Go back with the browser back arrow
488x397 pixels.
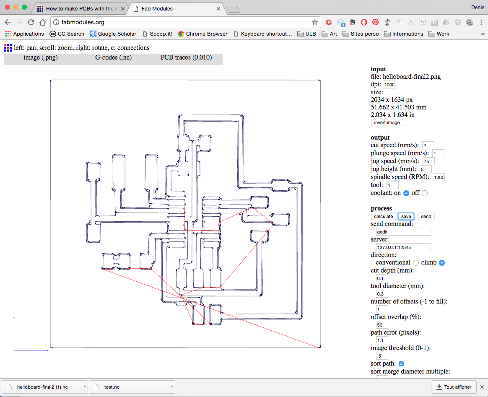[8, 22]
